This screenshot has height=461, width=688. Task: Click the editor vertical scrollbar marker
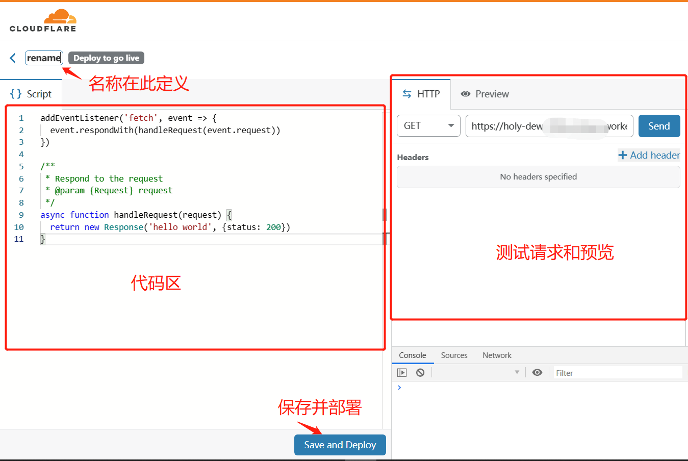385,214
